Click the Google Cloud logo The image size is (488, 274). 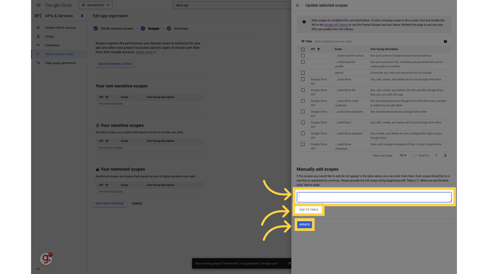58,5
